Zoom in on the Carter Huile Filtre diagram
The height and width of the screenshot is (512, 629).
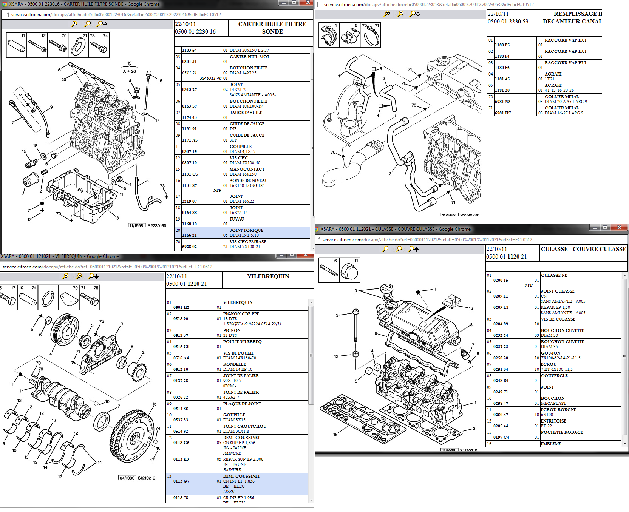[74, 24]
